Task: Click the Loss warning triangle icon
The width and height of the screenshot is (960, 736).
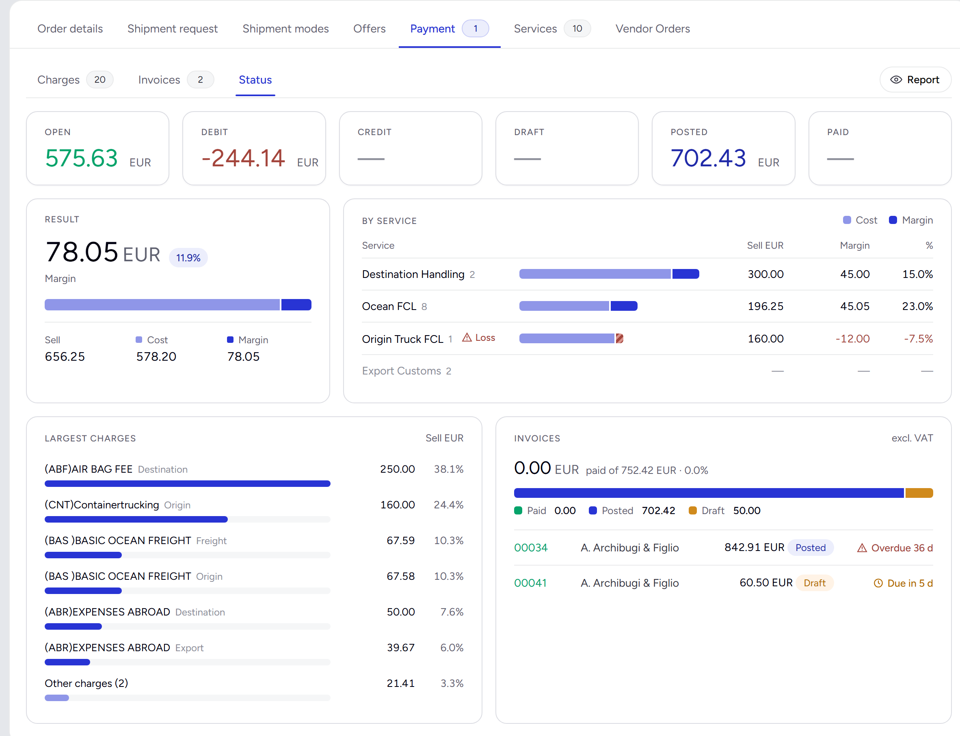Action: (467, 337)
